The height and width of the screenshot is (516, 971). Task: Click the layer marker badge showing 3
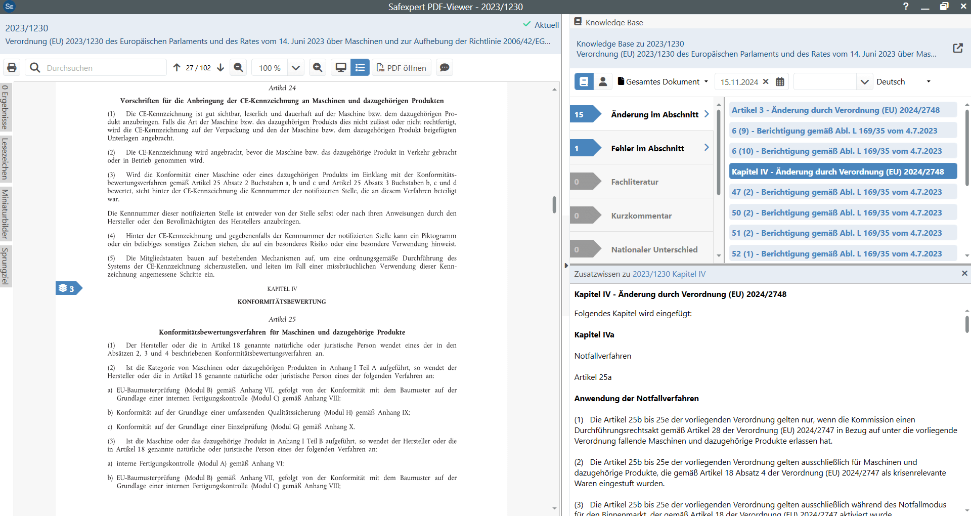point(68,288)
